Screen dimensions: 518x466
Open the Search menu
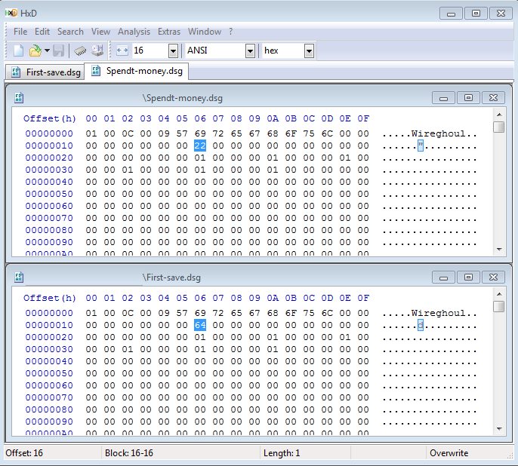point(70,32)
